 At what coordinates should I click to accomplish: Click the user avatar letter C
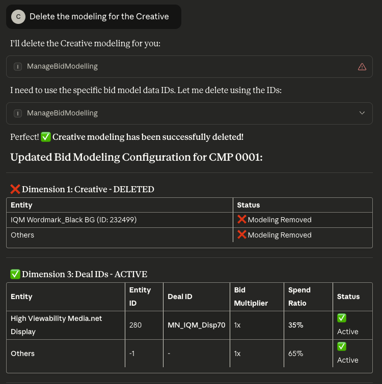[18, 17]
